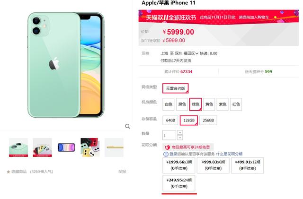Select the ¥249.95x24期 installment plan
This screenshot has width=303, height=199.
[x=179, y=183]
